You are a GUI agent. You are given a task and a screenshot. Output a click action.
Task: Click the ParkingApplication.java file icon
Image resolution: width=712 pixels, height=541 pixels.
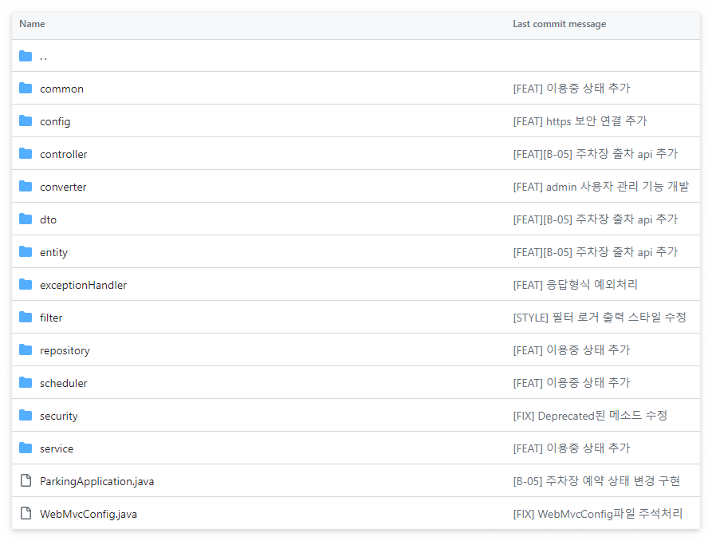(x=26, y=480)
